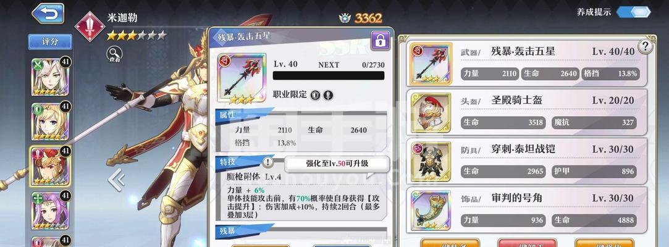Select the 审判的号角 accessory icon

click(x=431, y=211)
